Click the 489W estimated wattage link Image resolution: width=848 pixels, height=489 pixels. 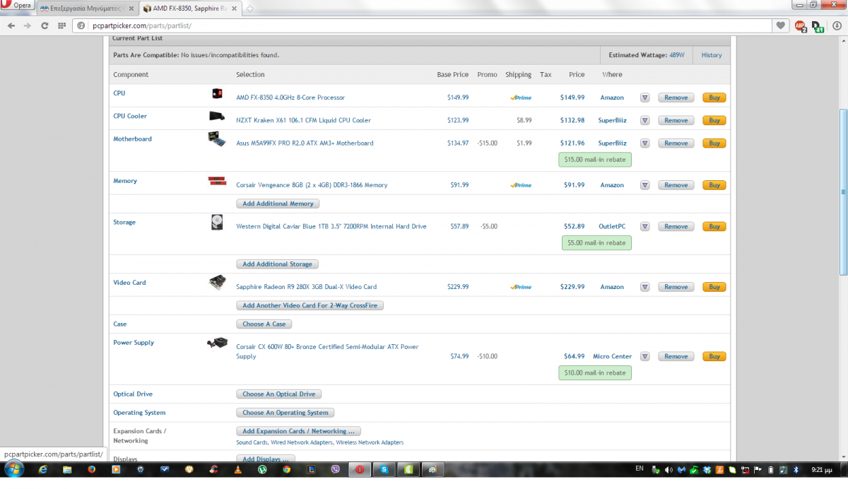(677, 55)
